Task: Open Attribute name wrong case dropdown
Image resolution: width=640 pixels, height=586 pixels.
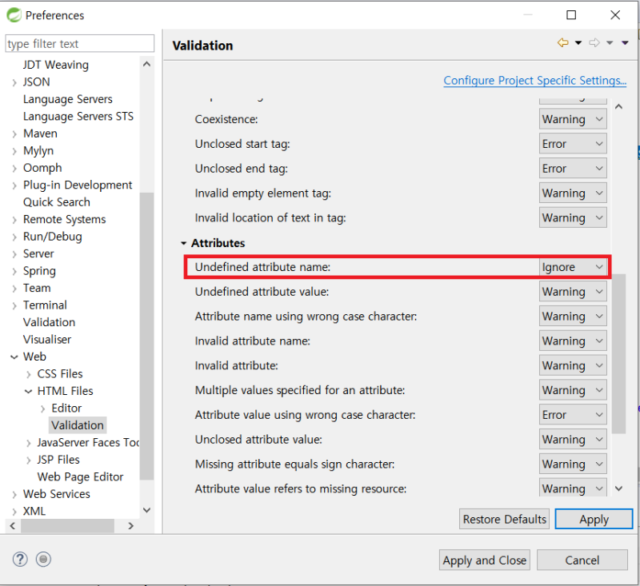Action: pyautogui.click(x=573, y=317)
